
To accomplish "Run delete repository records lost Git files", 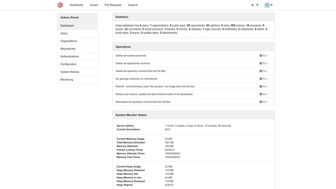I will point(263,71).
